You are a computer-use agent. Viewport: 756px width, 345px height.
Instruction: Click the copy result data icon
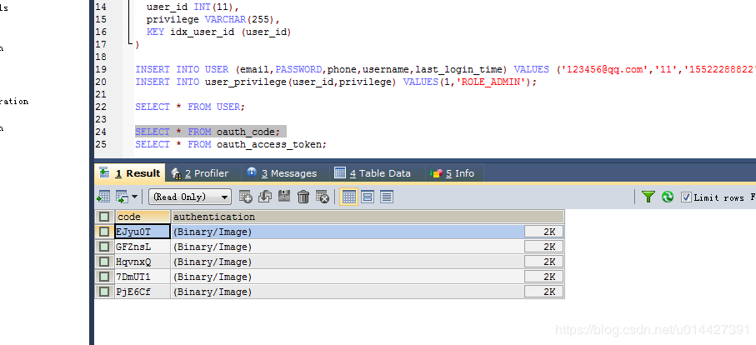(x=122, y=197)
